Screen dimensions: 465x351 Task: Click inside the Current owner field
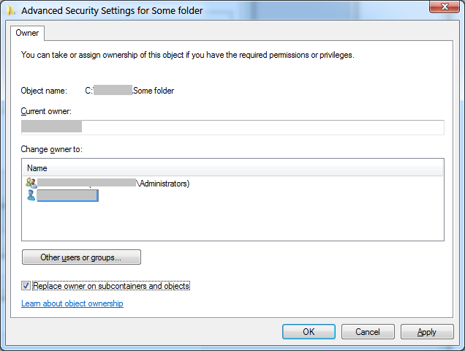232,127
